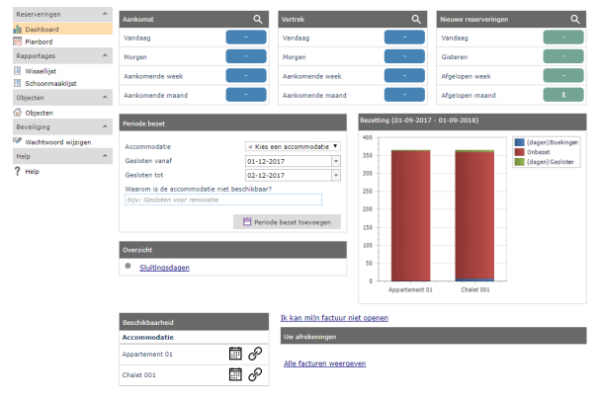
Task: Open the Gesloten vanaf date picker arrow
Action: [x=336, y=161]
